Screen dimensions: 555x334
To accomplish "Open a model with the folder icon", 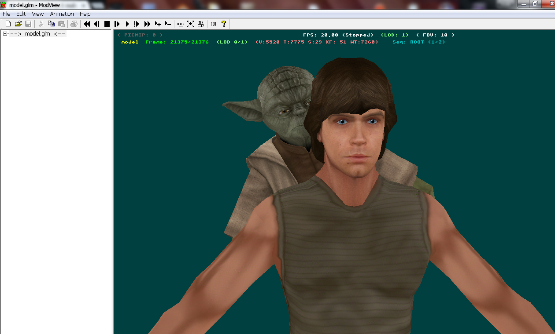I will tap(18, 24).
